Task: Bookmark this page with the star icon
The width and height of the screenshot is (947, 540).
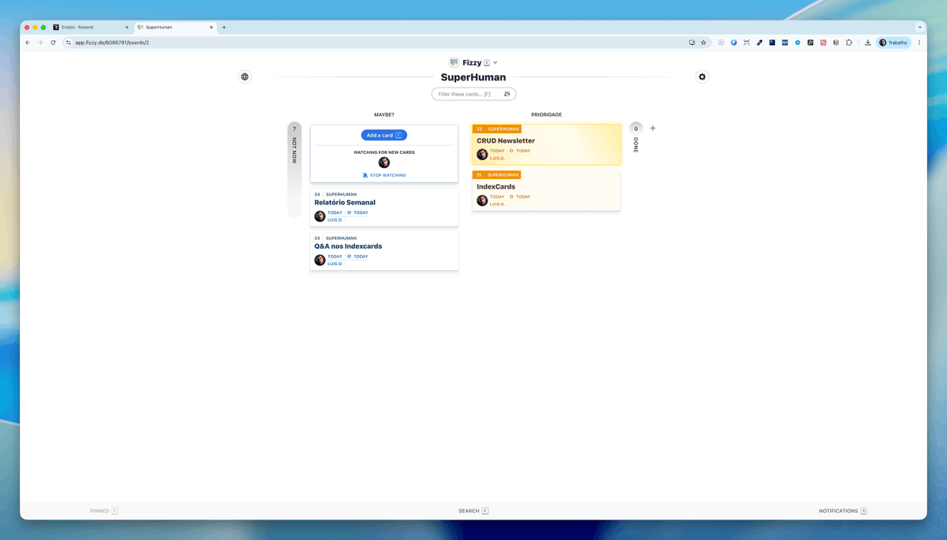Action: [x=703, y=43]
